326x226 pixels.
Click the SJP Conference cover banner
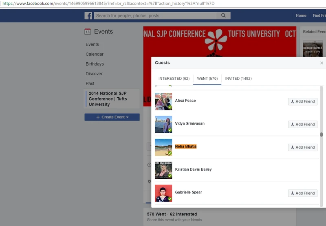220,42
